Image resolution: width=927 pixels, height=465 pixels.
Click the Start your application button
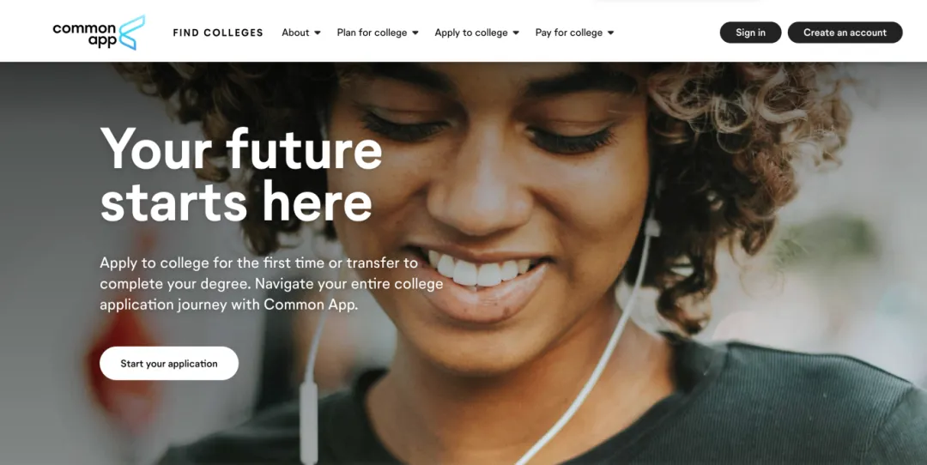169,364
